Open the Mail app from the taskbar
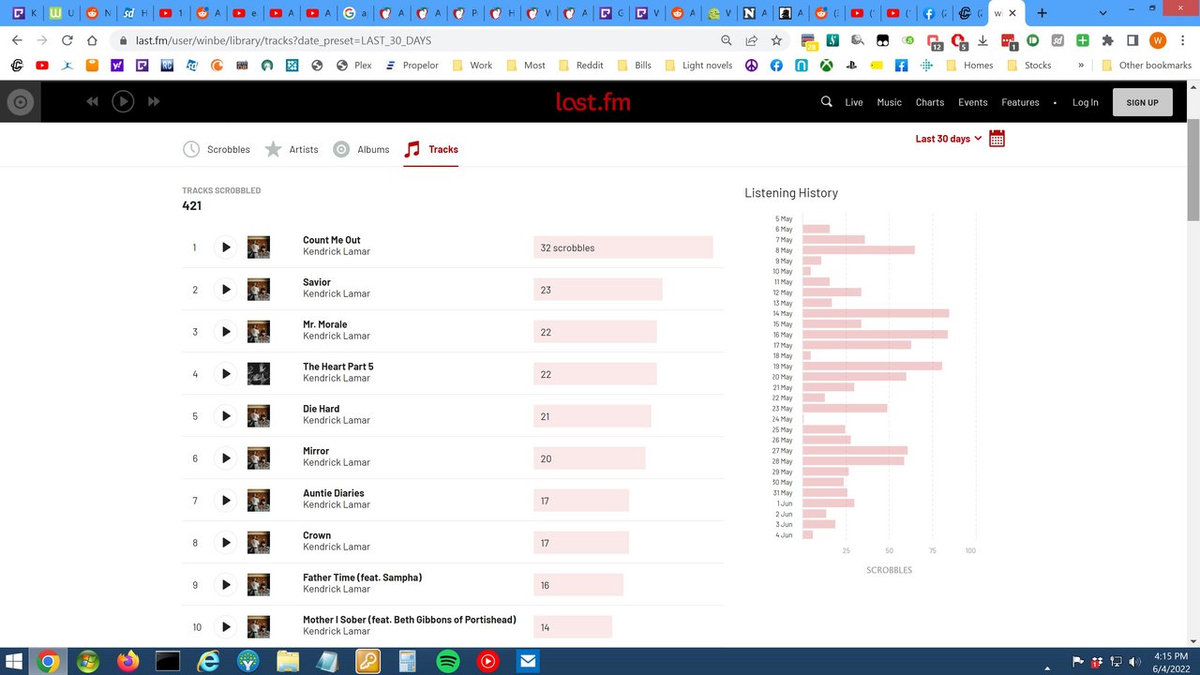 [528, 662]
